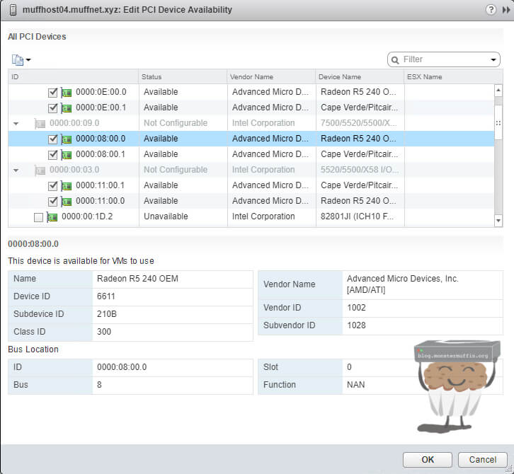514x474 pixels.
Task: Sort by the Status column header
Action: pos(182,76)
